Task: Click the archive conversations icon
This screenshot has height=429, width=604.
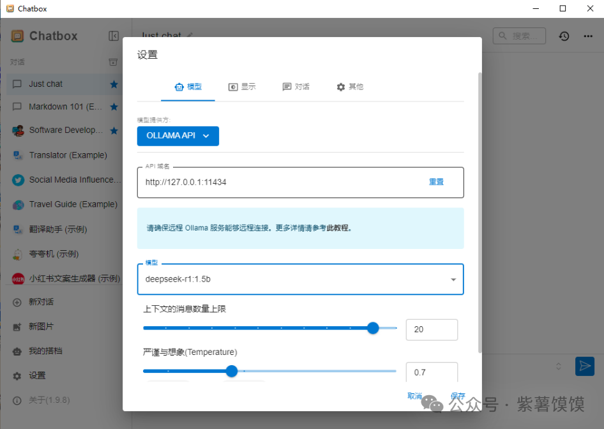Action: [x=113, y=62]
